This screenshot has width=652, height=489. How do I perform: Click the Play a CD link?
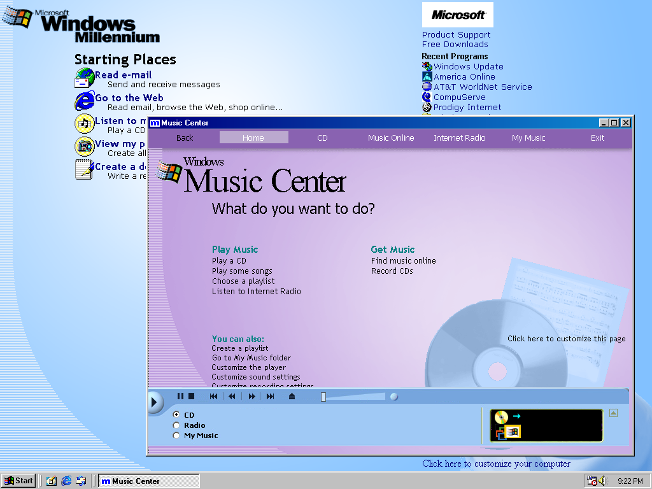[229, 260]
